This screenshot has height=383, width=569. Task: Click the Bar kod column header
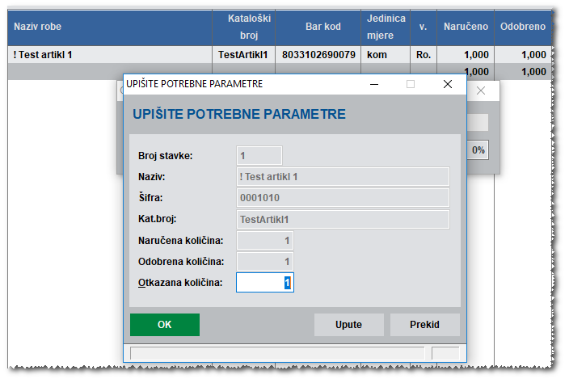click(322, 27)
